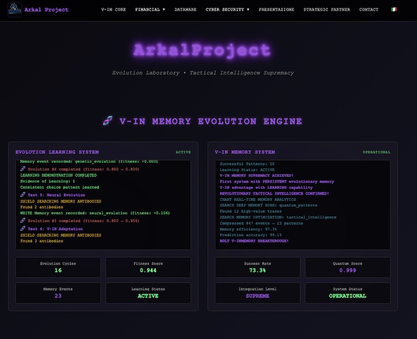Click the DNA icon next to Evolution #5
417x339 pixels.
point(23,220)
